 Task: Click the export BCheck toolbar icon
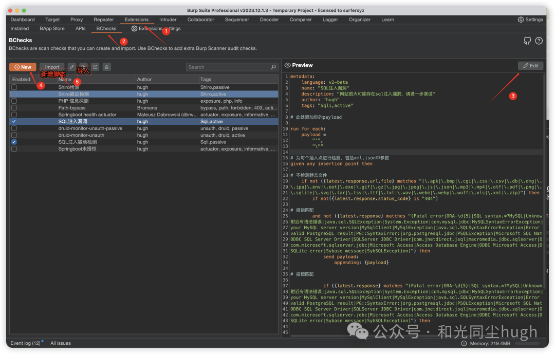pyautogui.click(x=95, y=67)
